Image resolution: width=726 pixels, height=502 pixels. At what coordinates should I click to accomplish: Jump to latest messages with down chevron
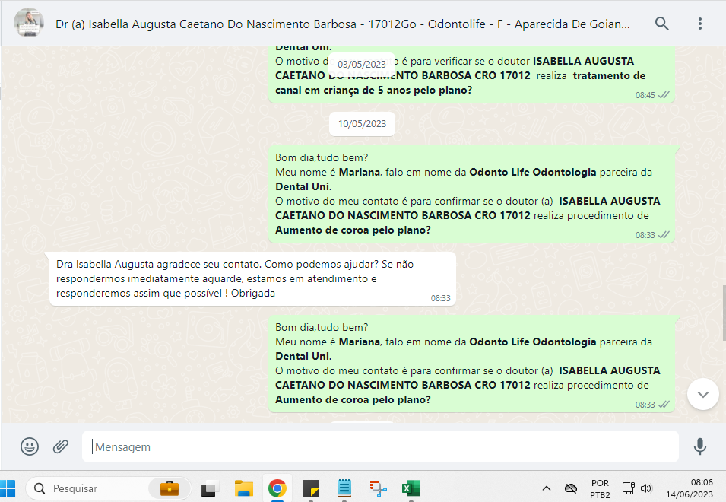703,394
